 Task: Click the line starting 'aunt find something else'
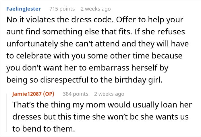coord(96,32)
